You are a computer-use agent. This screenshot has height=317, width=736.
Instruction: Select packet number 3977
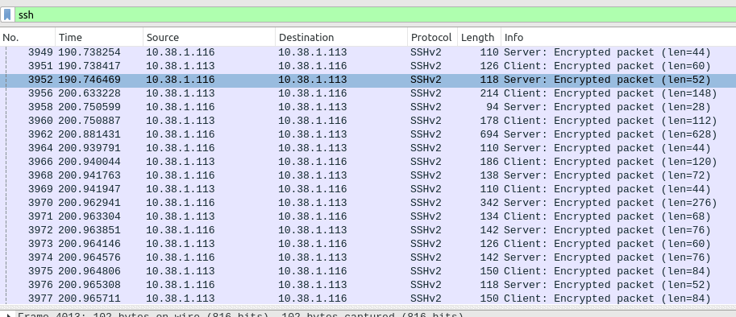[368, 298]
